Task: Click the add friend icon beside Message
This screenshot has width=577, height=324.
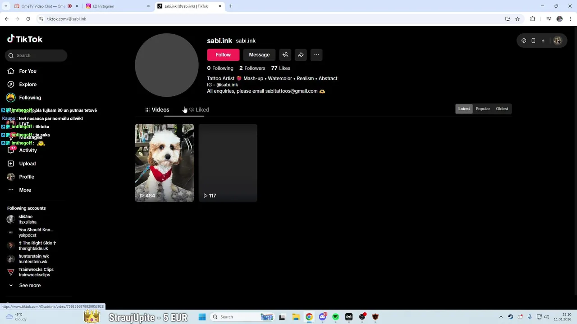Action: pyautogui.click(x=285, y=55)
